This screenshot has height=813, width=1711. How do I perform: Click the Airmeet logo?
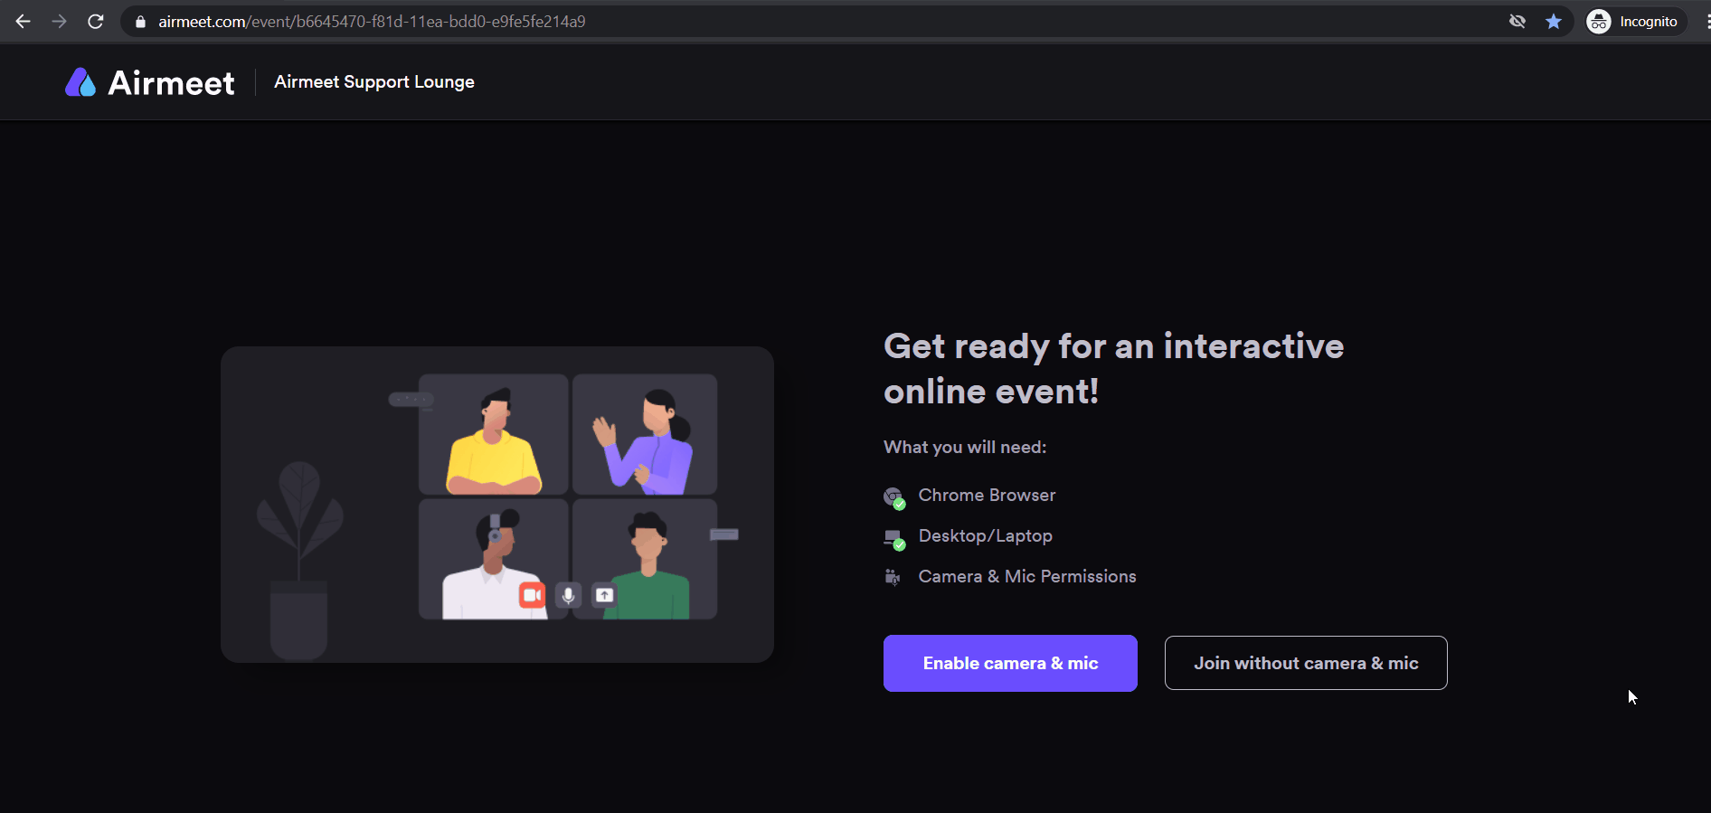tap(150, 82)
